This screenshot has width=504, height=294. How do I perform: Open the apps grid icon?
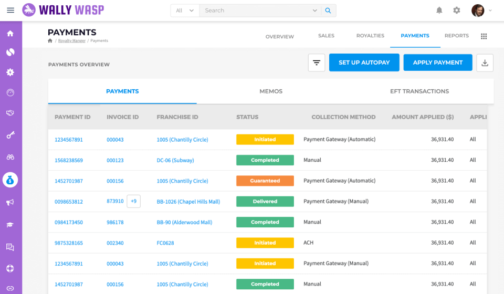(x=484, y=36)
